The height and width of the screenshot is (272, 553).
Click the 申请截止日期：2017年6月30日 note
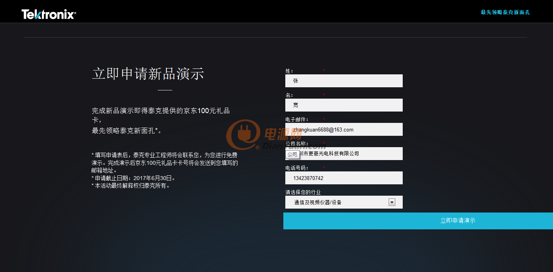(x=133, y=178)
